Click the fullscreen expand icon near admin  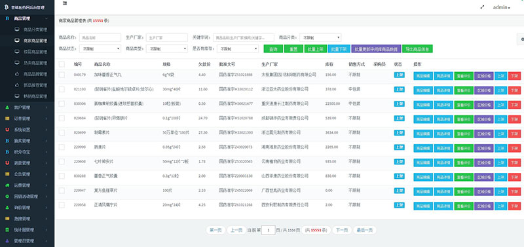tap(482, 7)
